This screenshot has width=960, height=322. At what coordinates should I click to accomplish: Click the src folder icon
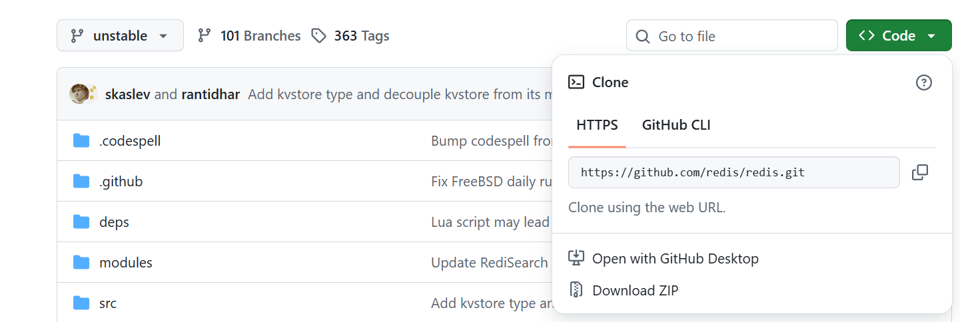[81, 303]
